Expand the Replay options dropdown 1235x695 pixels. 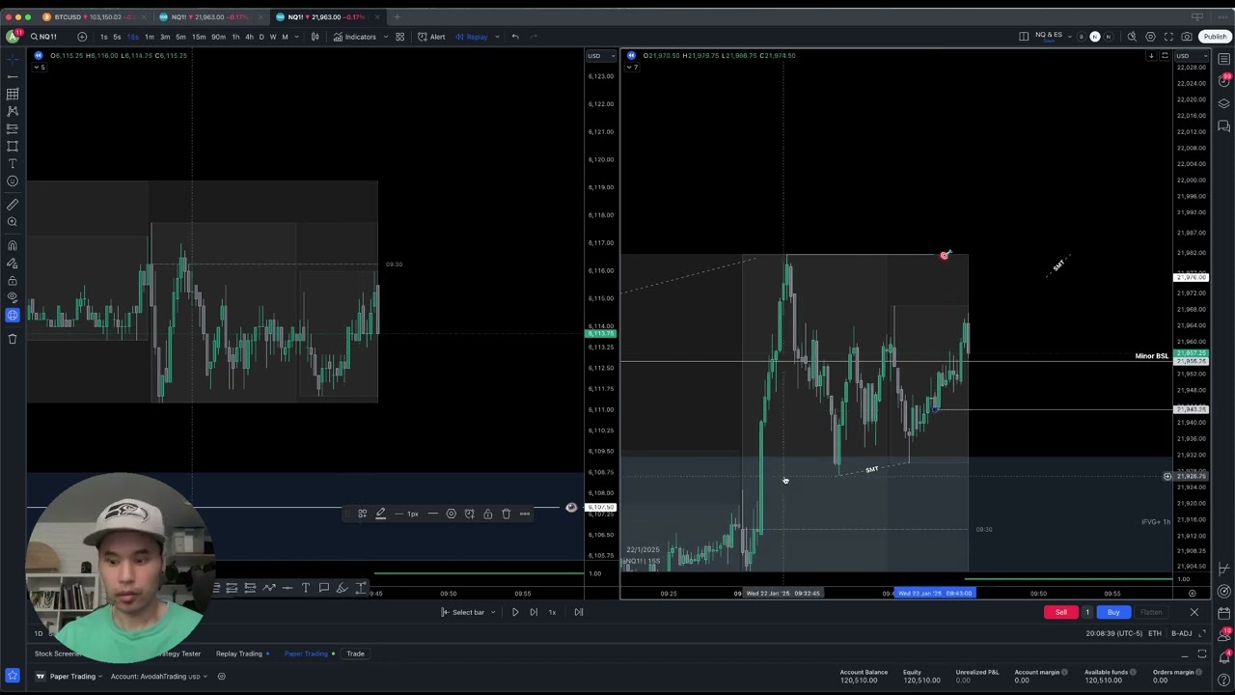pos(497,37)
